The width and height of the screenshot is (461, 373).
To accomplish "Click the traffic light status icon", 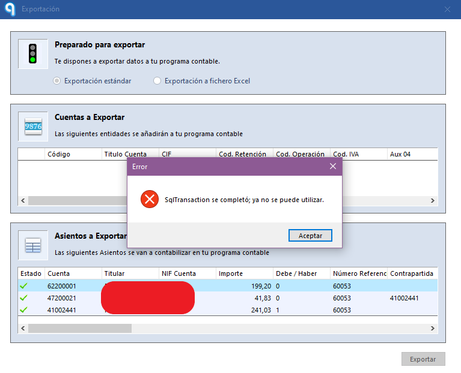I will tap(32, 53).
